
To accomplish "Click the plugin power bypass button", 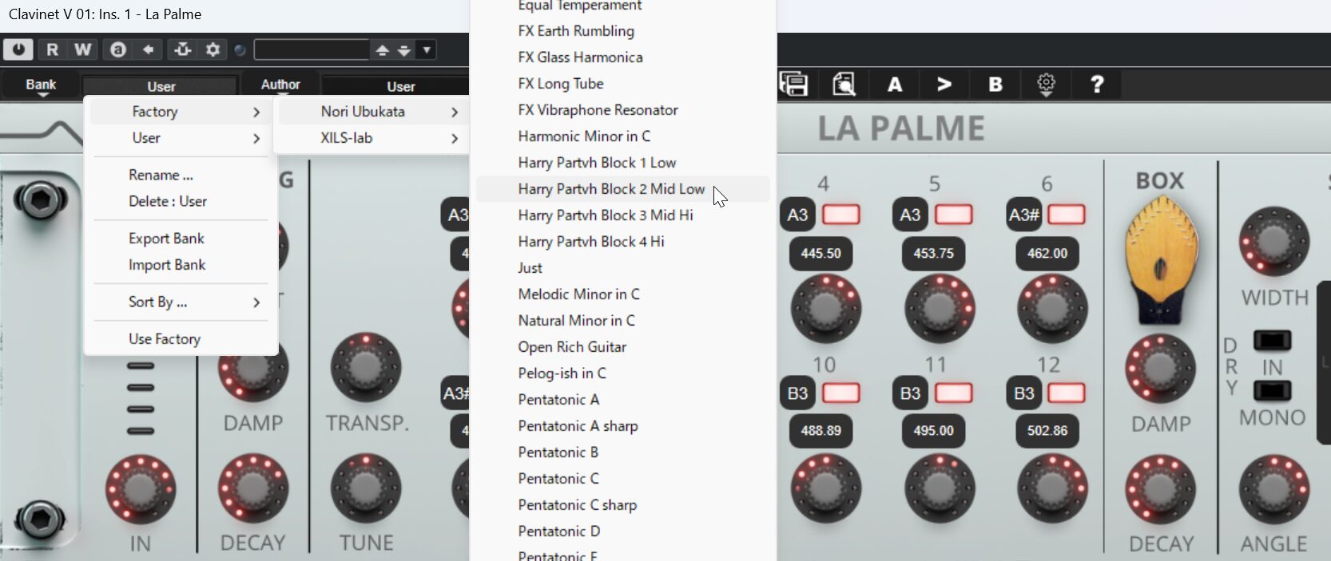I will pos(18,49).
